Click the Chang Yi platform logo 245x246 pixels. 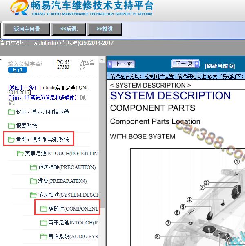19,8
